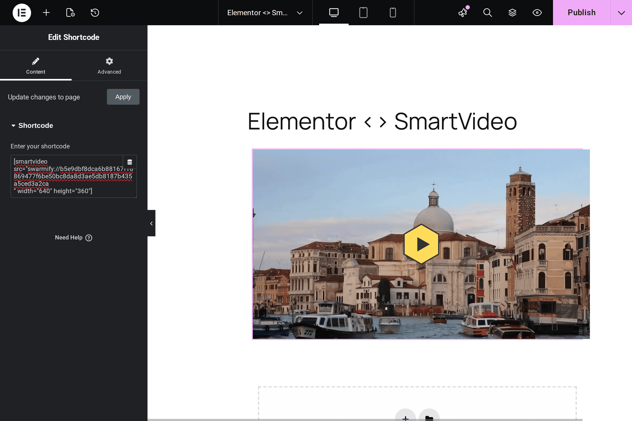Screen dimensions: 632x421
Task: Play the SmartVideo in the canvas
Action: coord(421,244)
